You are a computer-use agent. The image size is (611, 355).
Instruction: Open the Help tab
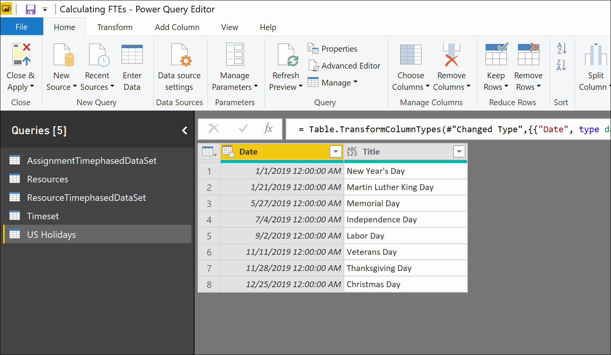click(x=268, y=27)
